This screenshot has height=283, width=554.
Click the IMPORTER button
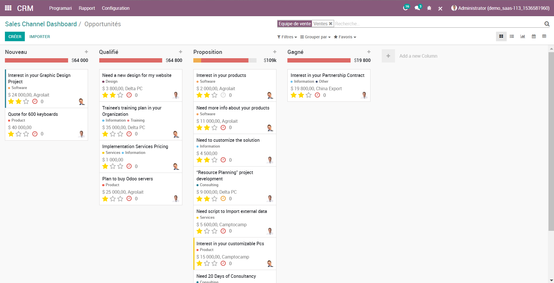[40, 37]
